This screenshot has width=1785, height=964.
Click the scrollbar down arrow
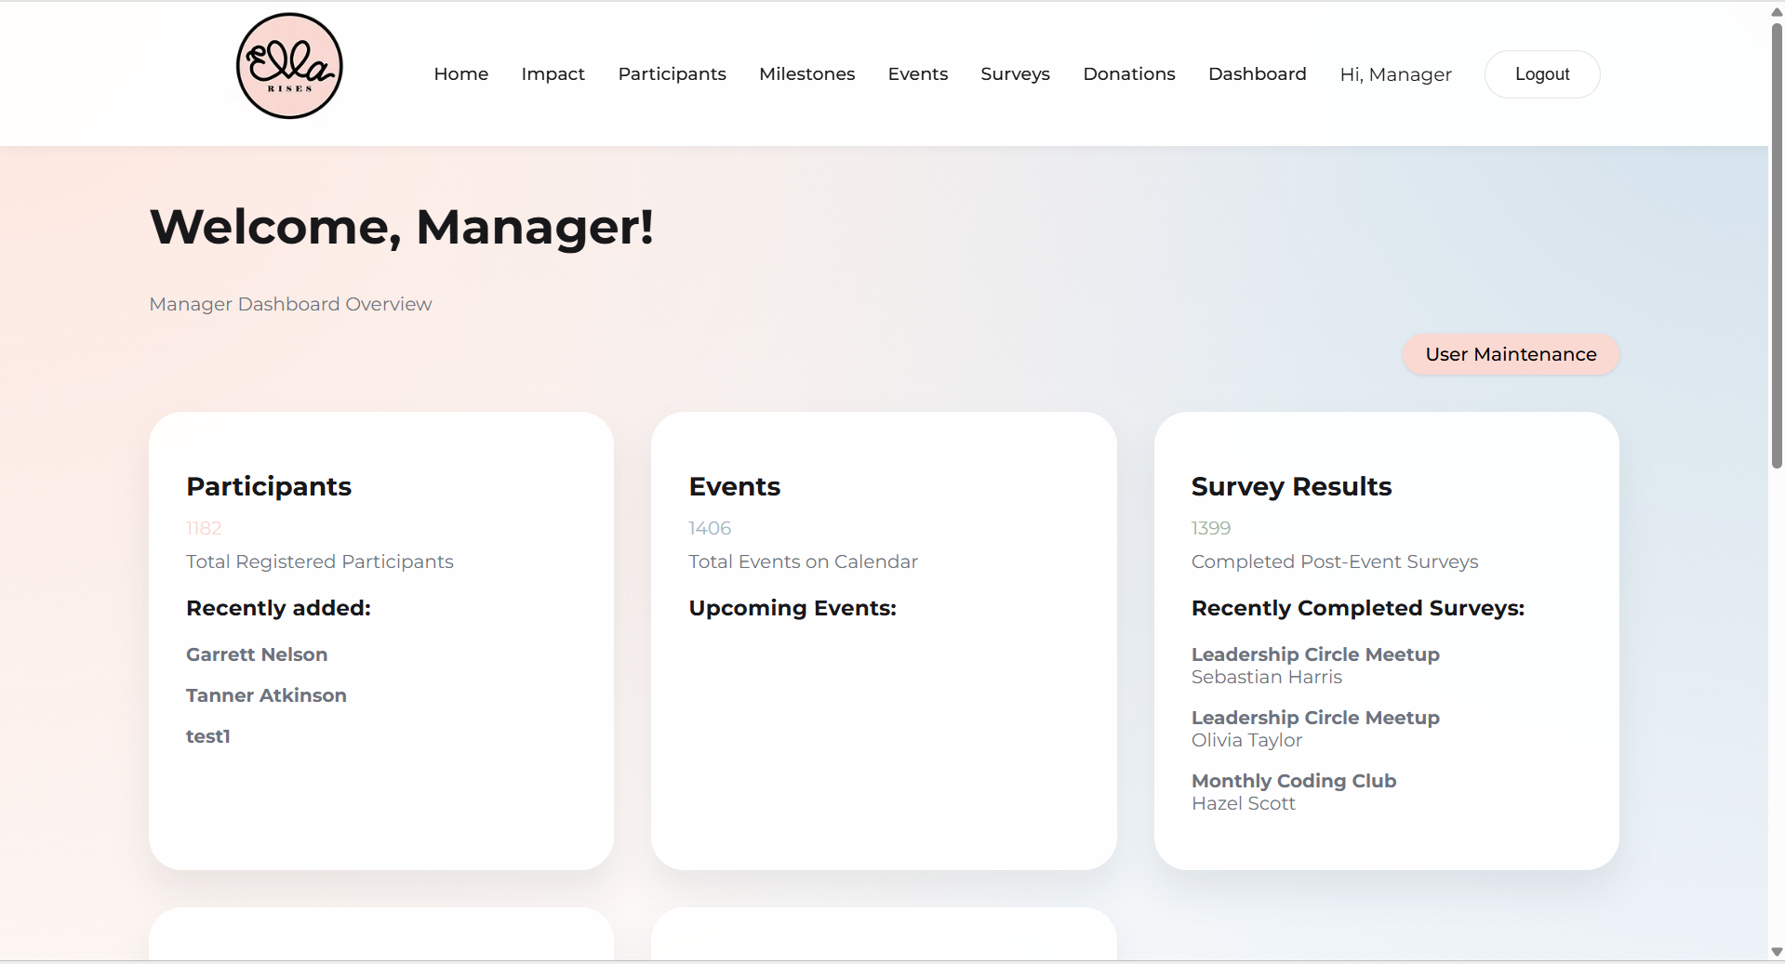[x=1777, y=952]
